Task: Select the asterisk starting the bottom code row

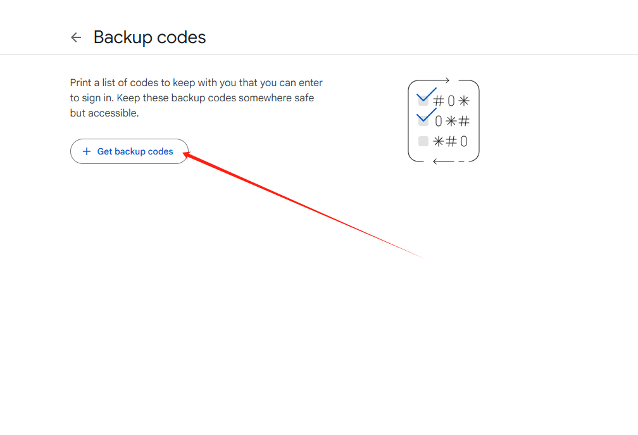Action: pos(438,142)
